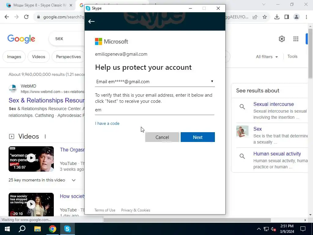The height and width of the screenshot is (235, 313).
Task: Open the 'I have a code' link
Action: tap(107, 124)
